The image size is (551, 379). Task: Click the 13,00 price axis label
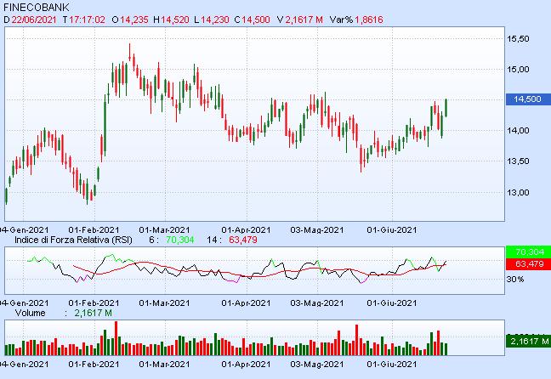point(518,192)
